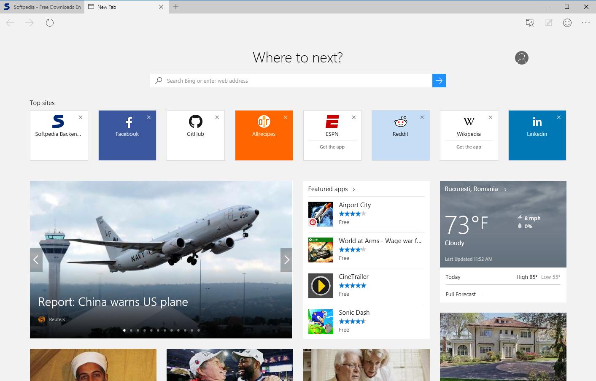Click the Make a Web Note icon
The height and width of the screenshot is (381, 596).
pyautogui.click(x=548, y=22)
